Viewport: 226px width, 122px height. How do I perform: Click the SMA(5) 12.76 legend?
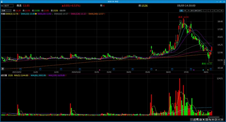[13, 14]
